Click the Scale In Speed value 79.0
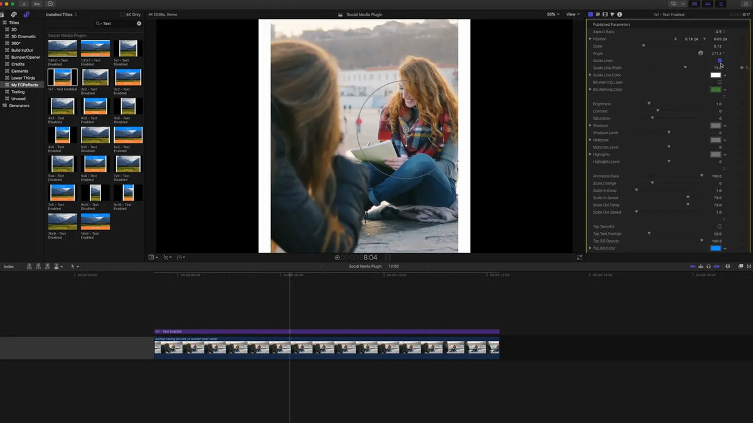753x423 pixels. pyautogui.click(x=717, y=198)
